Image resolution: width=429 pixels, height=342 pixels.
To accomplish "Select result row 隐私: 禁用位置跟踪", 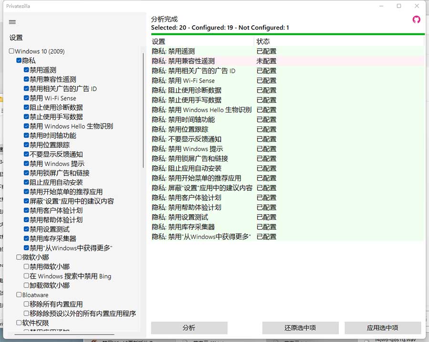I will [x=287, y=129].
